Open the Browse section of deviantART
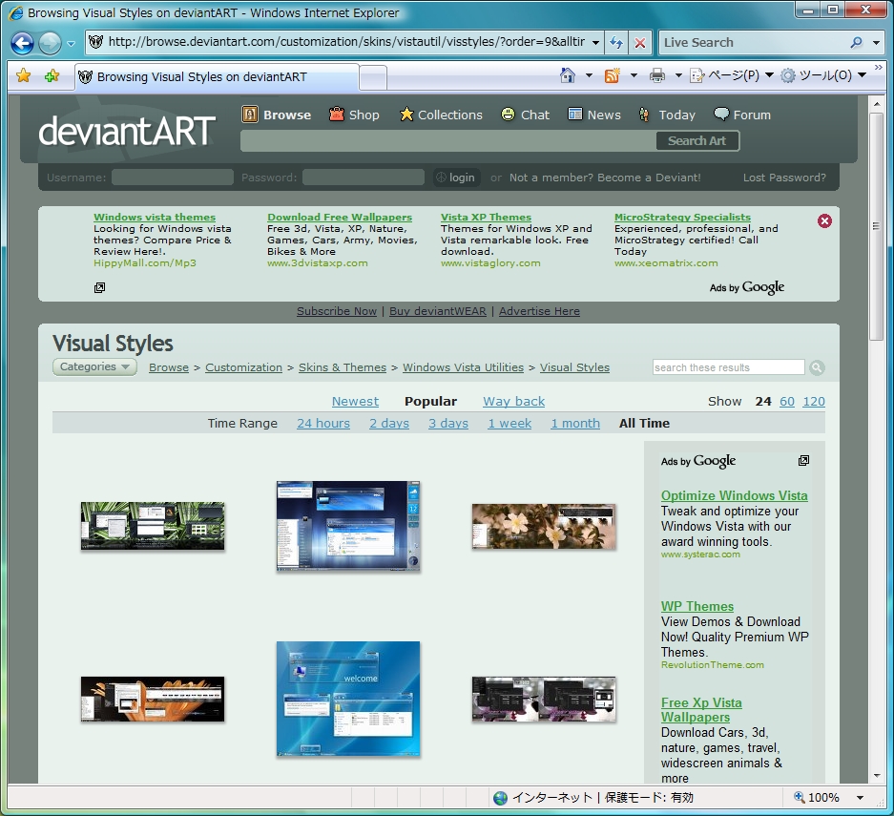Image resolution: width=894 pixels, height=816 pixels. coord(277,115)
